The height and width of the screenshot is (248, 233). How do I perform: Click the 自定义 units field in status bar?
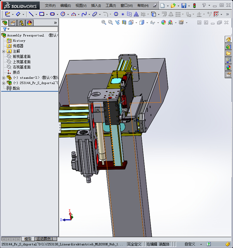click(x=190, y=244)
